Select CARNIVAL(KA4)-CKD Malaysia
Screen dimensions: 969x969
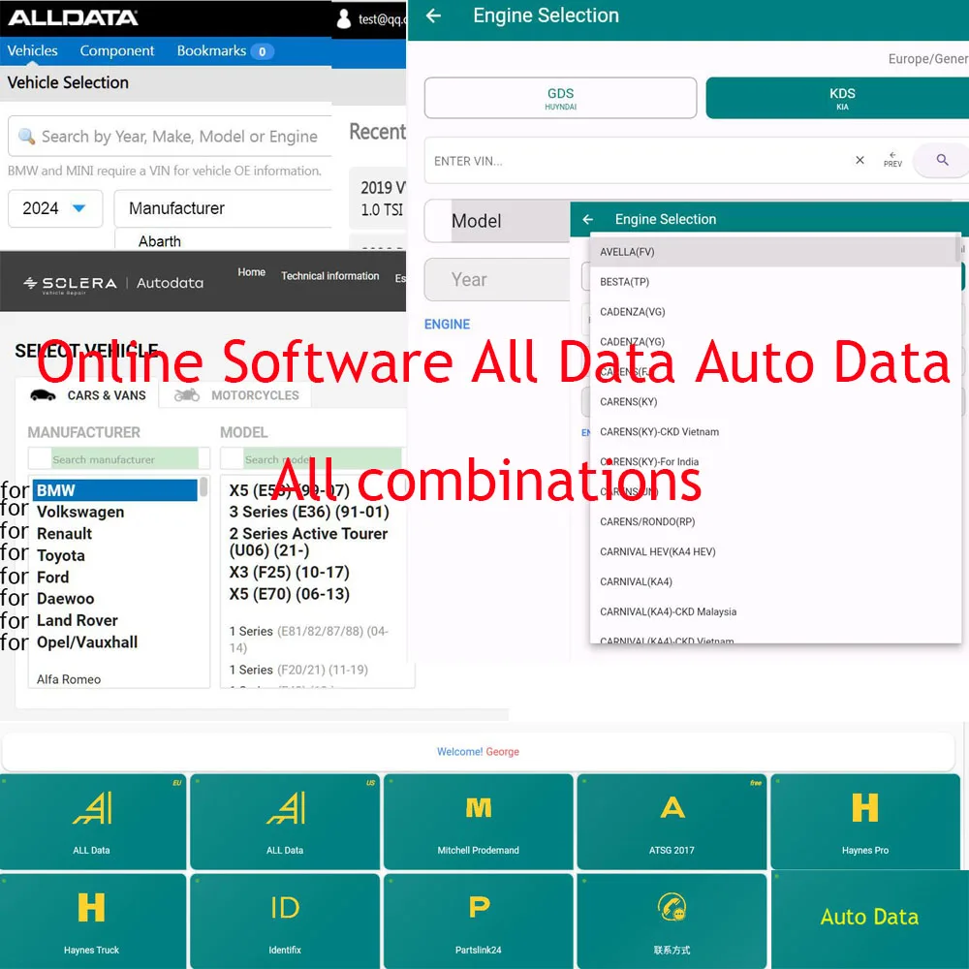click(773, 611)
